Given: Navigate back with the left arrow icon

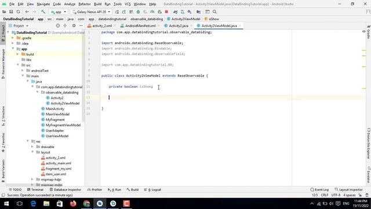Looking at the screenshot, I should tap(27, 12).
